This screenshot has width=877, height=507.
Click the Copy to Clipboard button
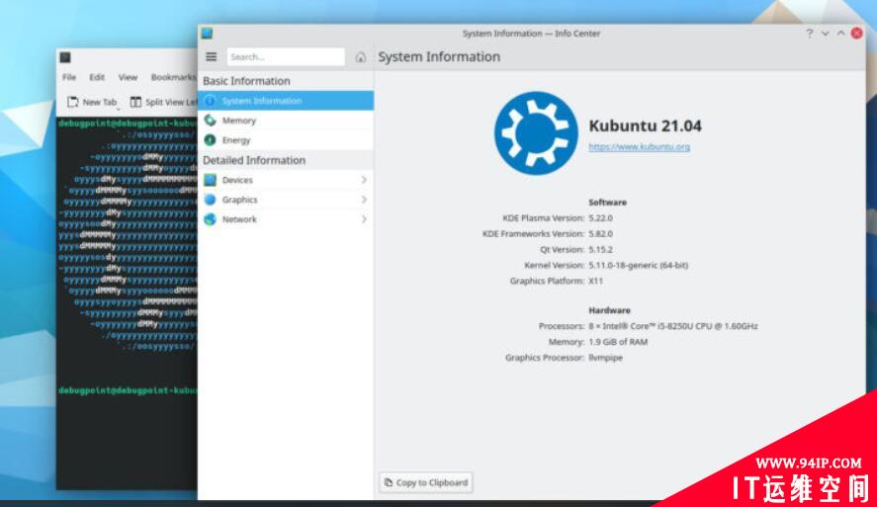pos(426,482)
